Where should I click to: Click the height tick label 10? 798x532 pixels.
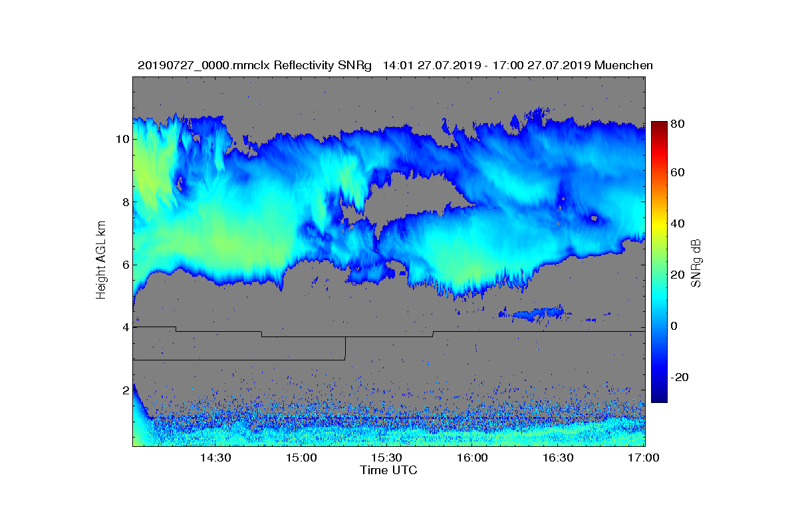pyautogui.click(x=121, y=139)
